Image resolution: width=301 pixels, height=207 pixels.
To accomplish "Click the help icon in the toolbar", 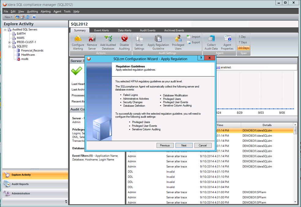I will click(x=34, y=17).
